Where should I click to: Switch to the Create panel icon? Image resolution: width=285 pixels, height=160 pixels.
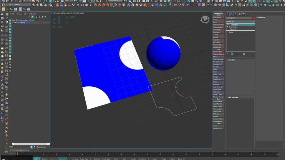tap(228, 14)
